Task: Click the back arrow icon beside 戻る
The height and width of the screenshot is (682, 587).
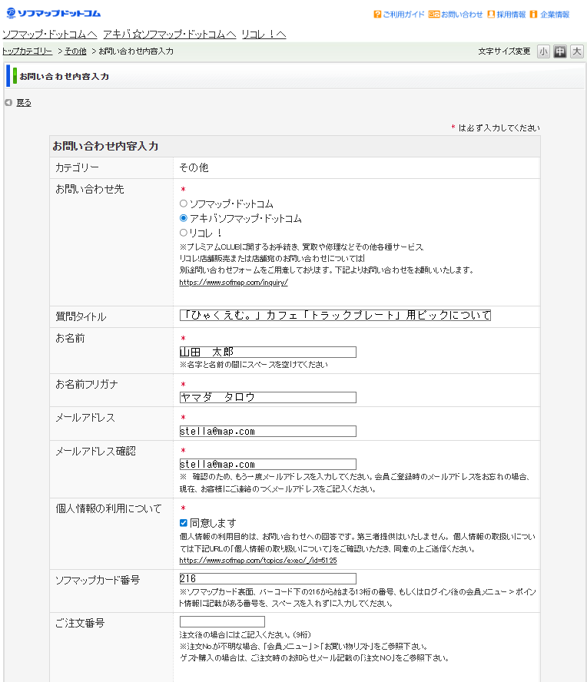Action: click(8, 103)
